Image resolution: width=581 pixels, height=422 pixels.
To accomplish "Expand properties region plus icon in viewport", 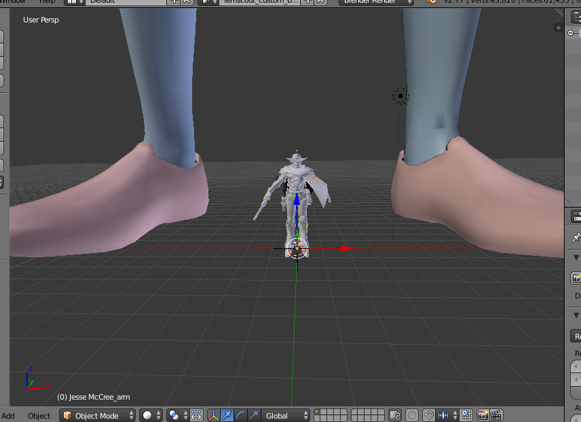I will click(x=559, y=28).
